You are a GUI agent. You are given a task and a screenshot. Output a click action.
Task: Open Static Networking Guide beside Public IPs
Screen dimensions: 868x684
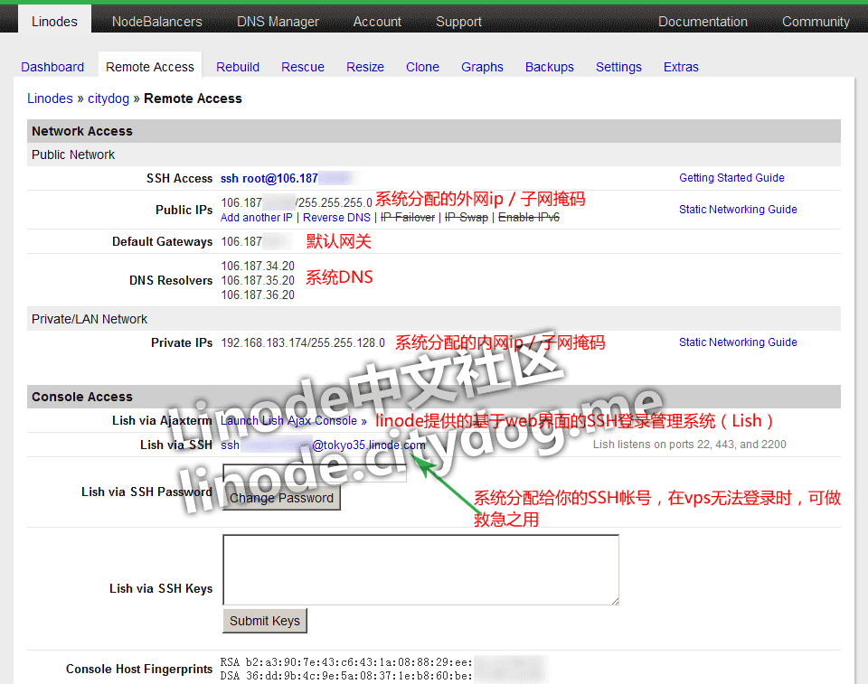point(738,210)
